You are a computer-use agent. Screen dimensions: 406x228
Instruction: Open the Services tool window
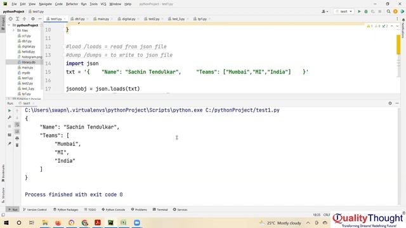180,210
